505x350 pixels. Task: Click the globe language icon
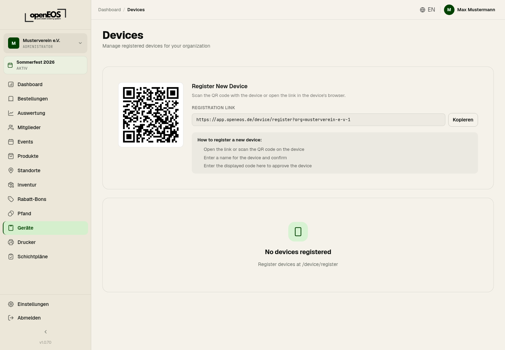423,10
